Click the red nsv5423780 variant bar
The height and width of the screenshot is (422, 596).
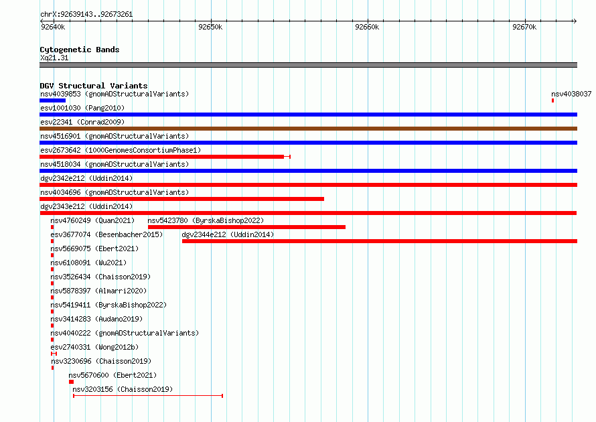246,227
